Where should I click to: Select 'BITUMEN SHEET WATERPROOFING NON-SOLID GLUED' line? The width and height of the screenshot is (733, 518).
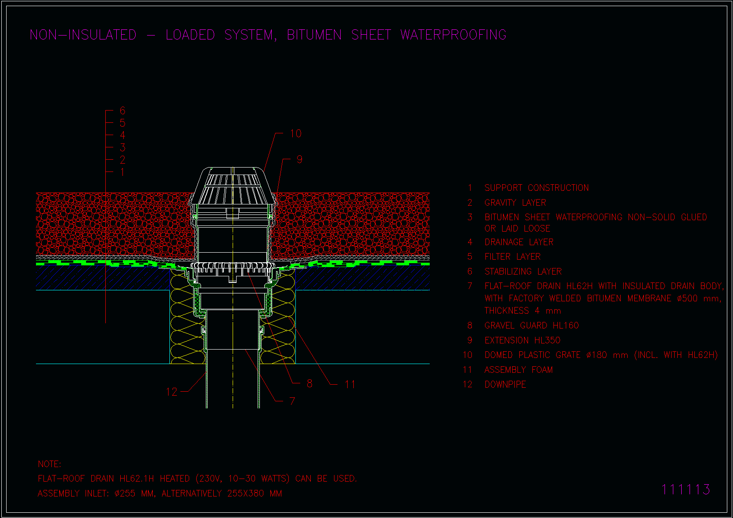[596, 217]
